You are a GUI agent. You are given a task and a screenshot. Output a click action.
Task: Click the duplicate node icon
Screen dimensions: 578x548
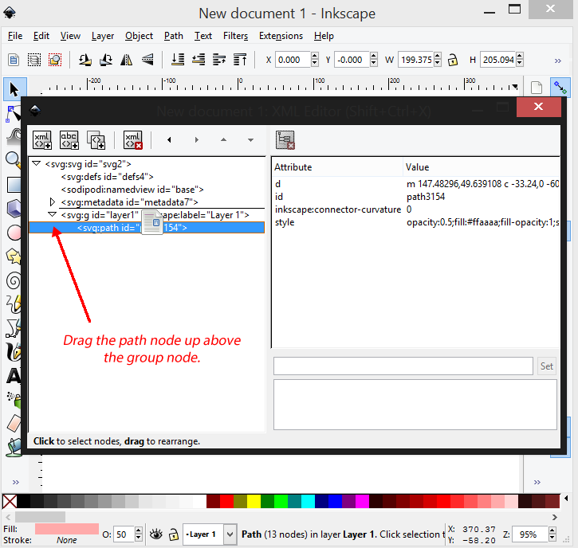coord(96,140)
